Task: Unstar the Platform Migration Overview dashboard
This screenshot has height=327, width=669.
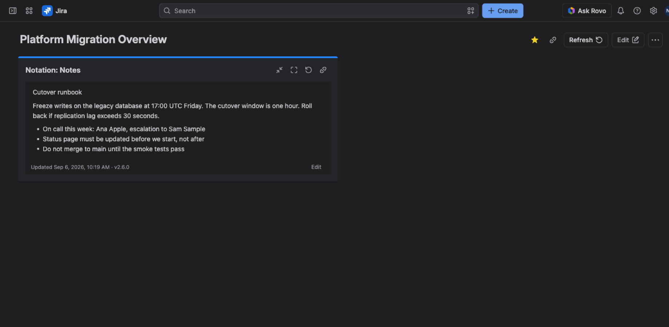Action: 534,40
